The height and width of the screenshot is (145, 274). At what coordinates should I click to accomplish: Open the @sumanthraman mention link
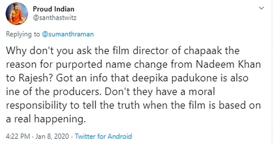point(68,34)
